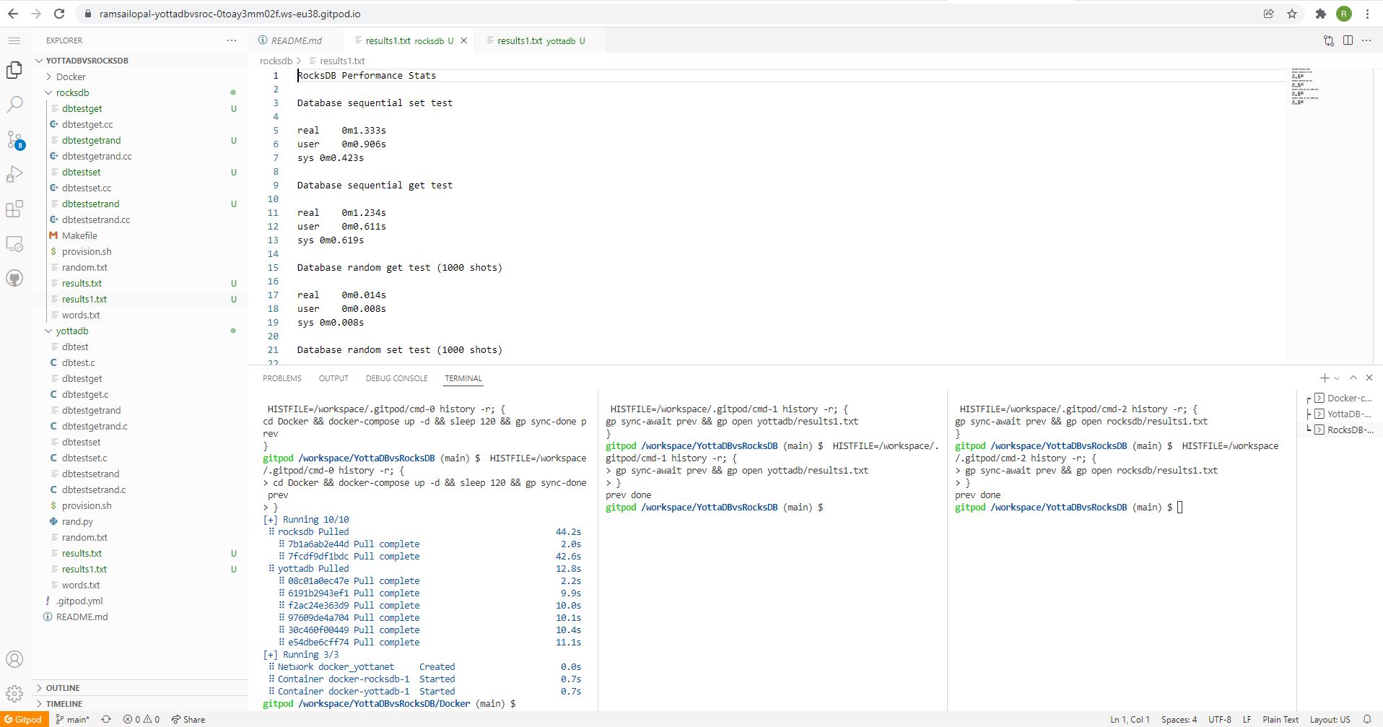The height and width of the screenshot is (727, 1383).
Task: Click errors and warnings count in status bar
Action: point(141,719)
